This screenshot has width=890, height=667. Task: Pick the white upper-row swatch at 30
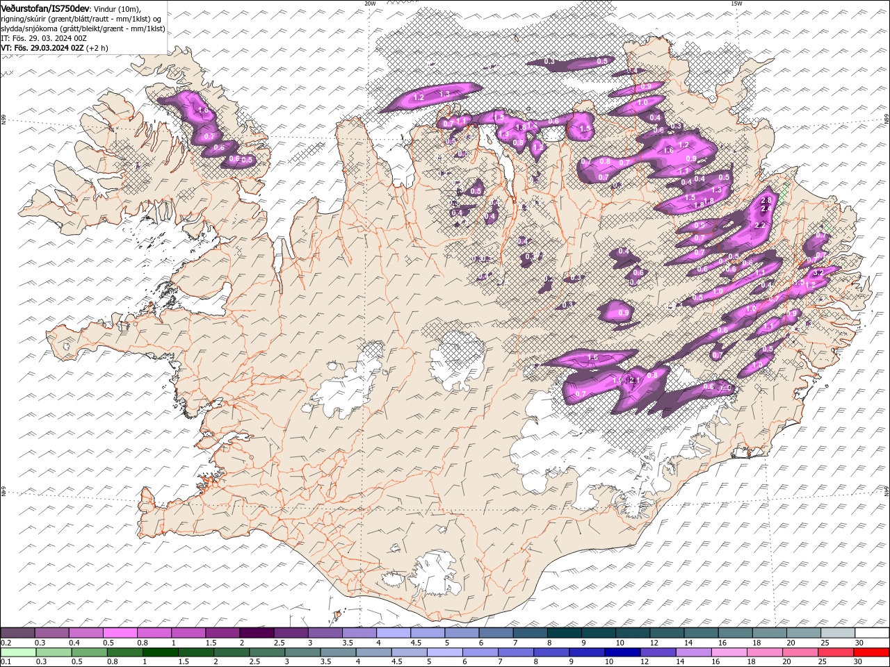pyautogui.click(x=872, y=633)
